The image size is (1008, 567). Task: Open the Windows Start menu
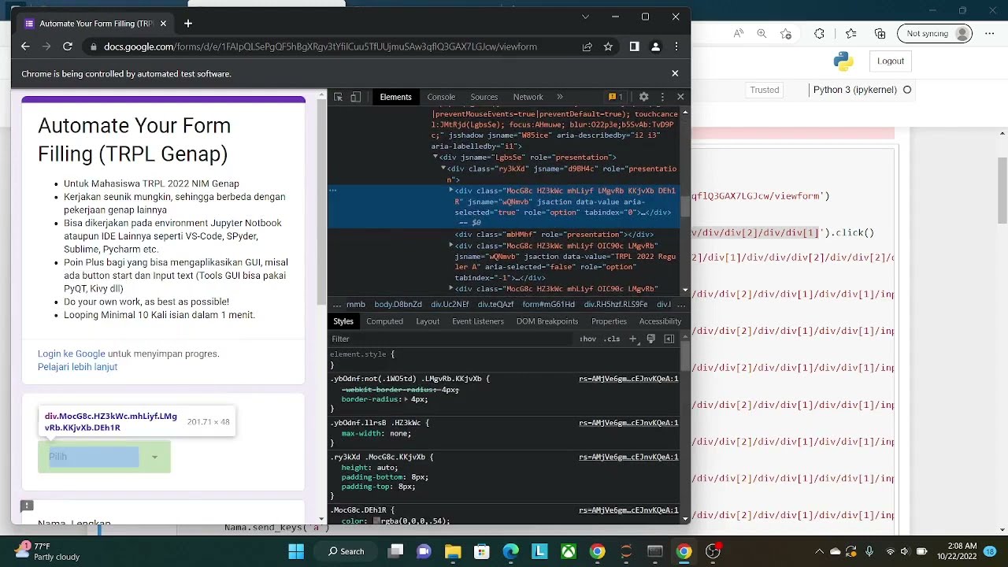click(296, 551)
